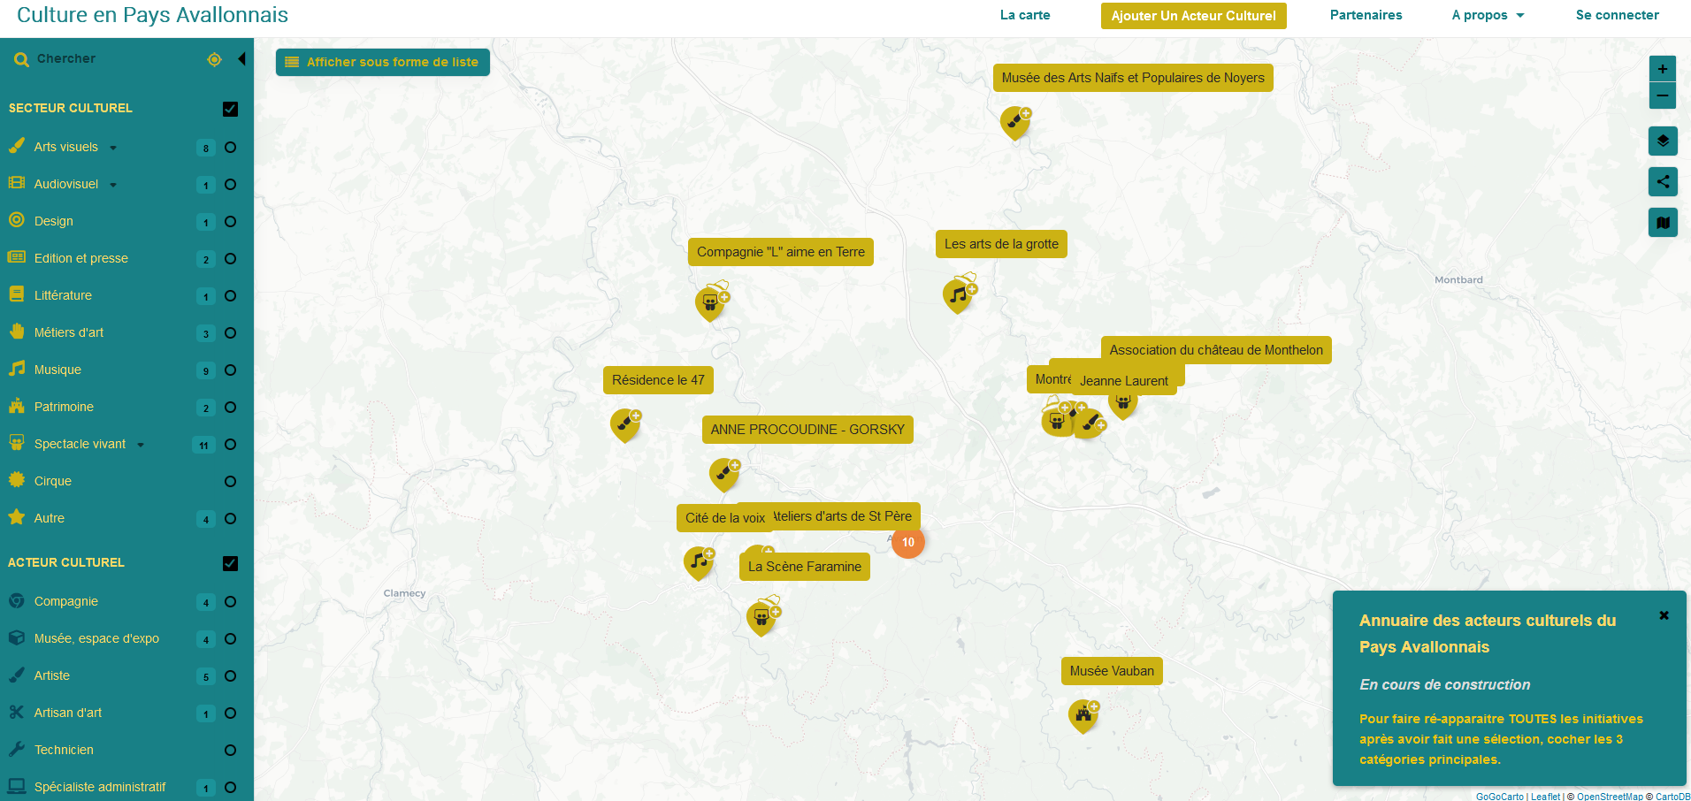Select the ANNE PROCOUDINE - GORSKY marker pin
This screenshot has height=801, width=1691.
[725, 474]
